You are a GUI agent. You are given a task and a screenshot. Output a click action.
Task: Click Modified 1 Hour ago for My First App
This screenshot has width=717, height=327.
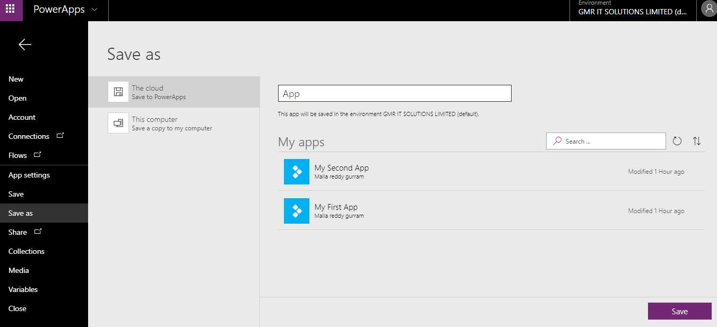coord(656,211)
